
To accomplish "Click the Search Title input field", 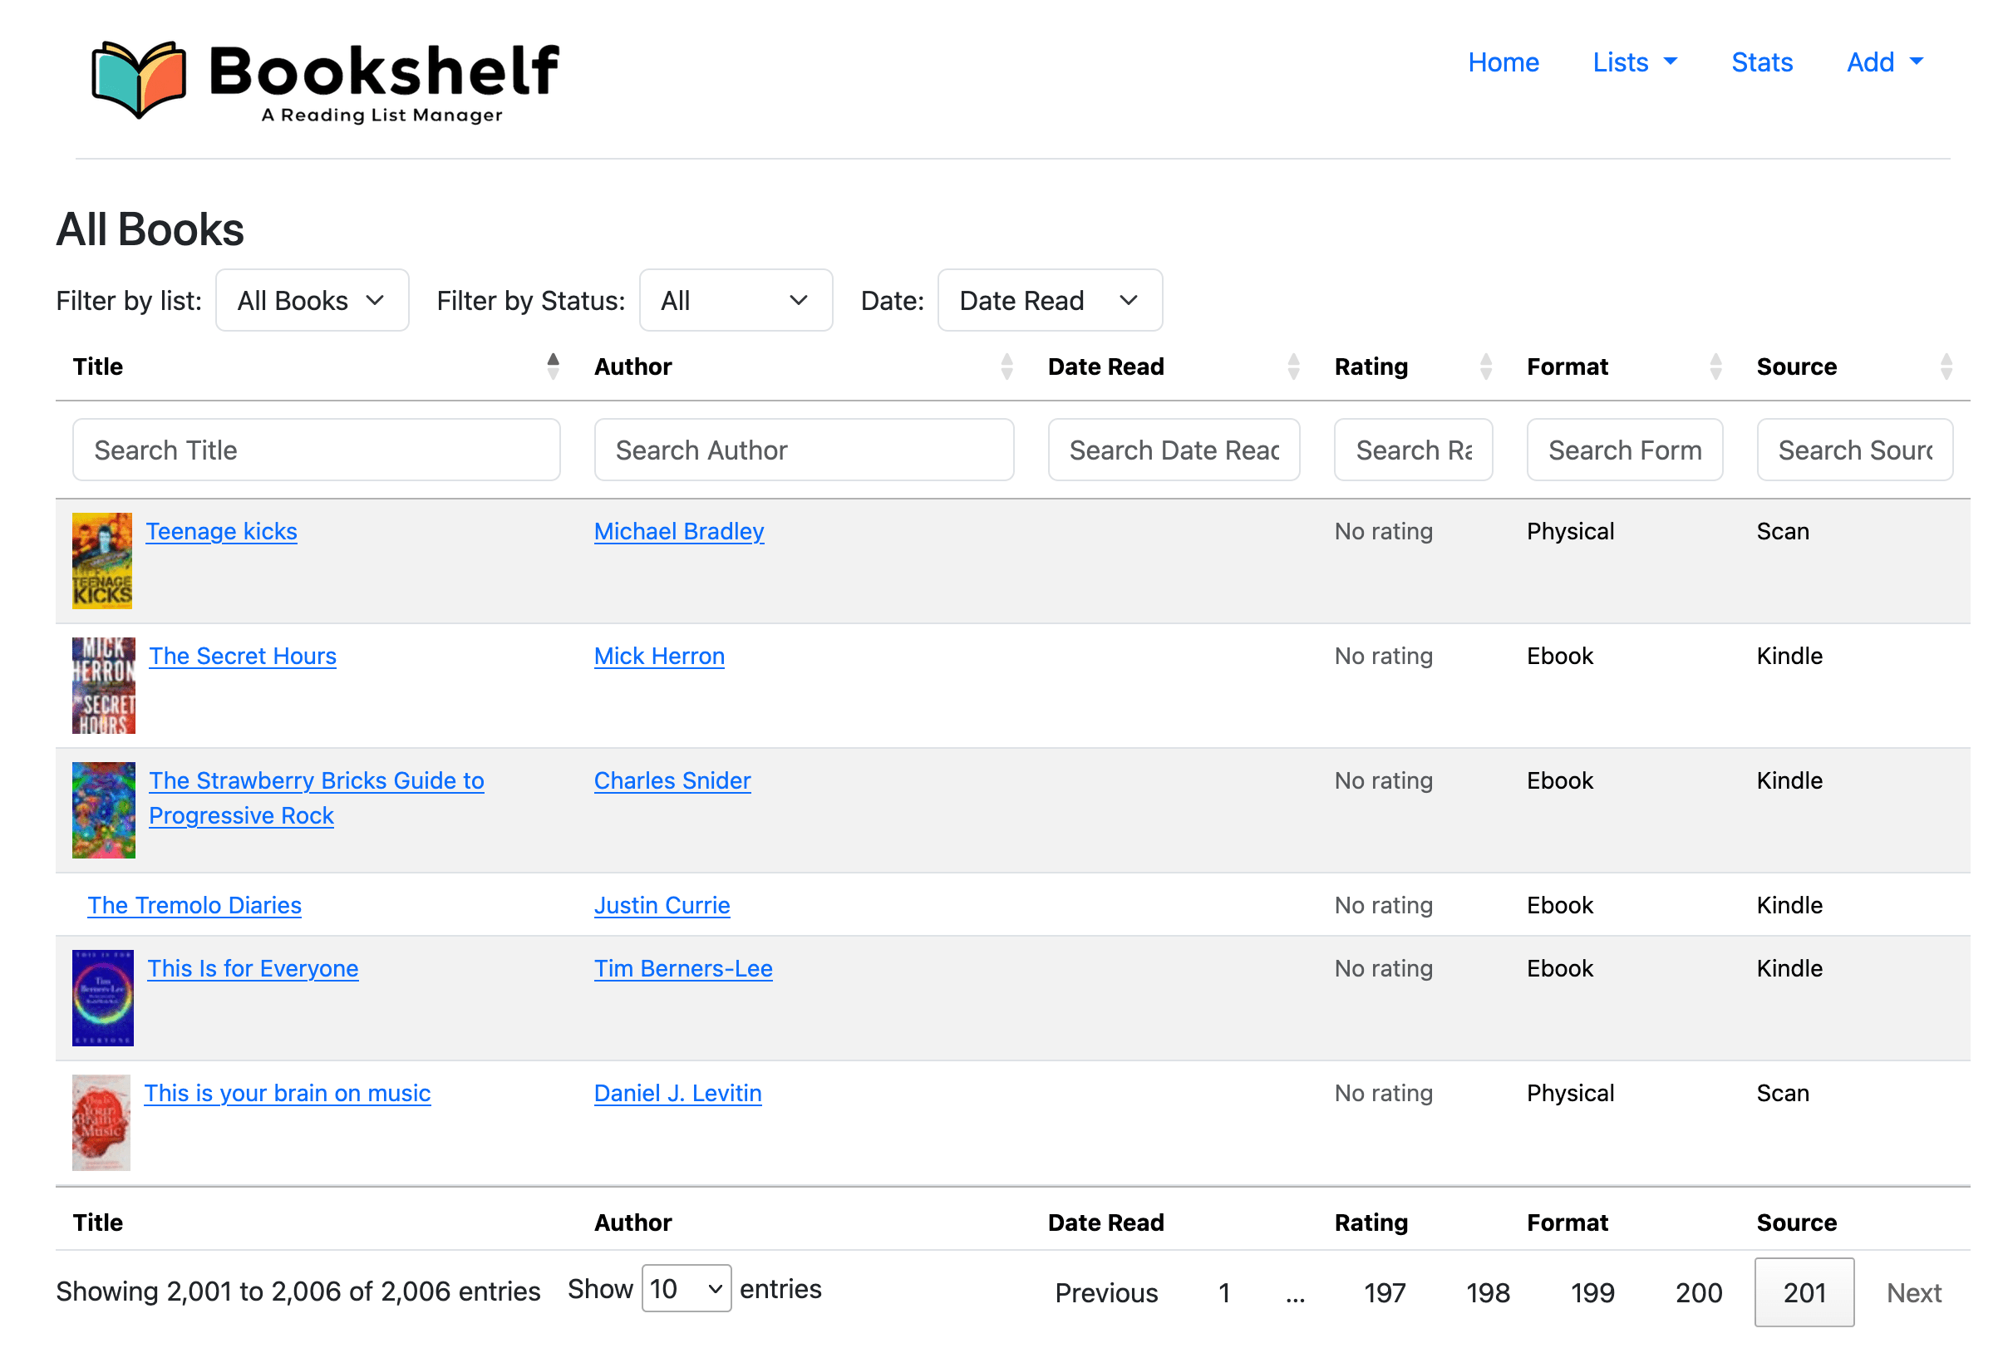I will [316, 450].
